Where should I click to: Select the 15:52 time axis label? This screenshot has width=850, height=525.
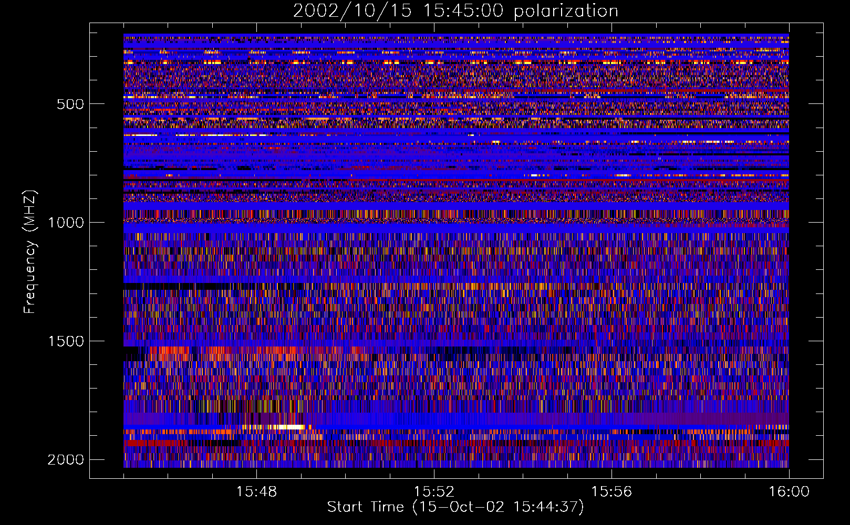click(x=434, y=492)
